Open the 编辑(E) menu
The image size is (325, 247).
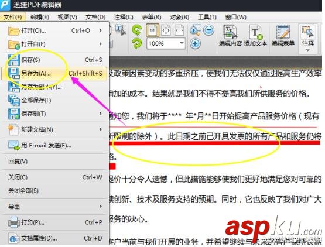point(40,17)
